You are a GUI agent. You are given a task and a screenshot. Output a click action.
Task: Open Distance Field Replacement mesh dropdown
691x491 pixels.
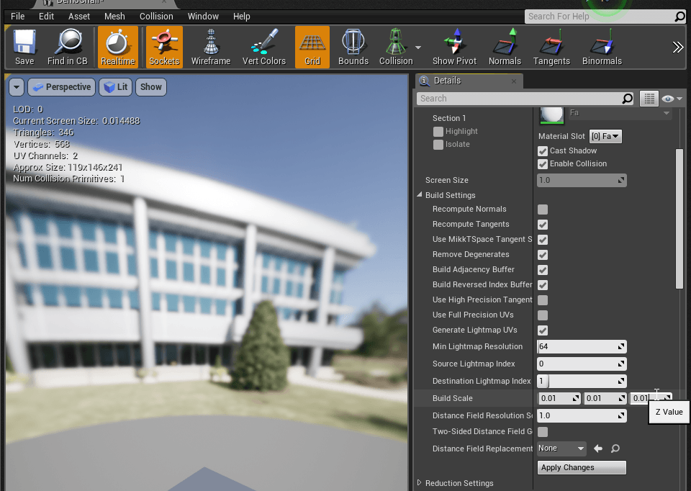pyautogui.click(x=562, y=449)
